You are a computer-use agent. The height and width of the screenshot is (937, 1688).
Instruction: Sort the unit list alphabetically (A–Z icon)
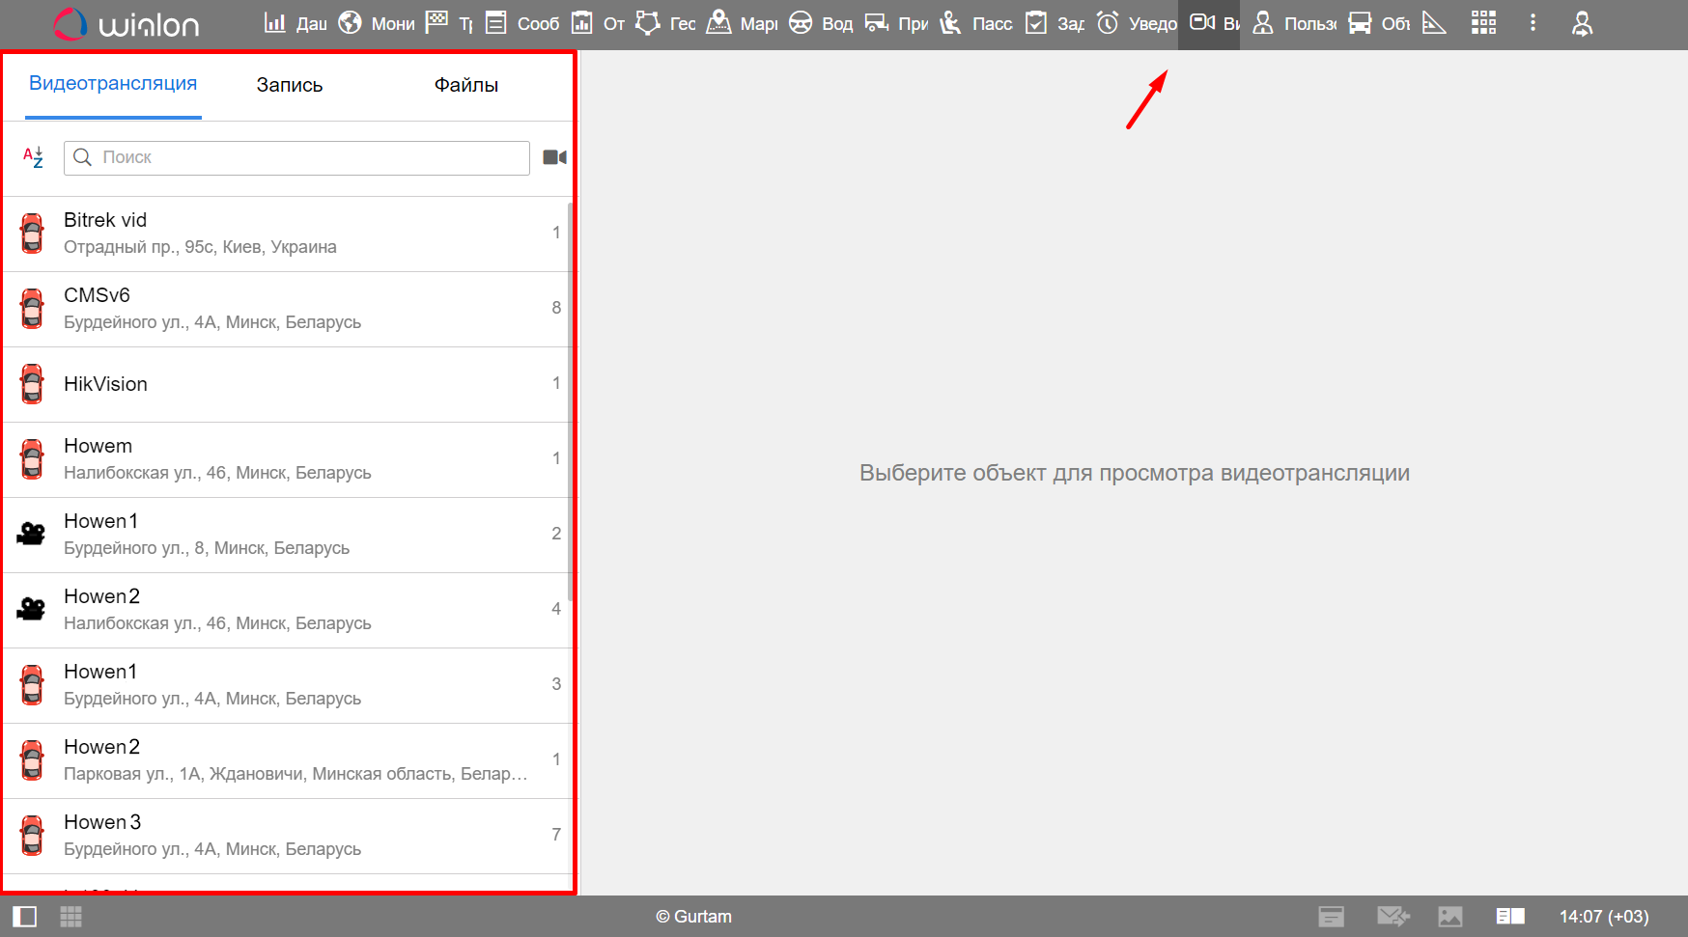33,157
